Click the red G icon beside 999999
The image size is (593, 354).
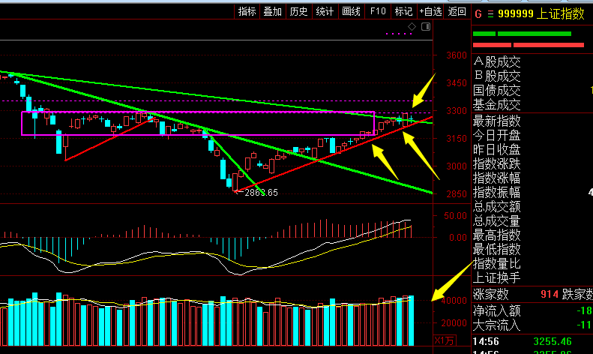478,14
